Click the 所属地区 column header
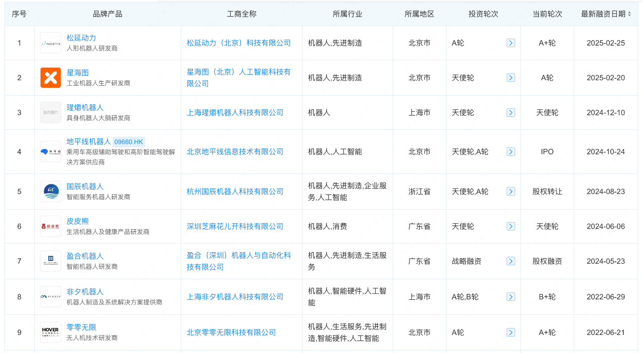Image resolution: width=643 pixels, height=353 pixels. [419, 14]
